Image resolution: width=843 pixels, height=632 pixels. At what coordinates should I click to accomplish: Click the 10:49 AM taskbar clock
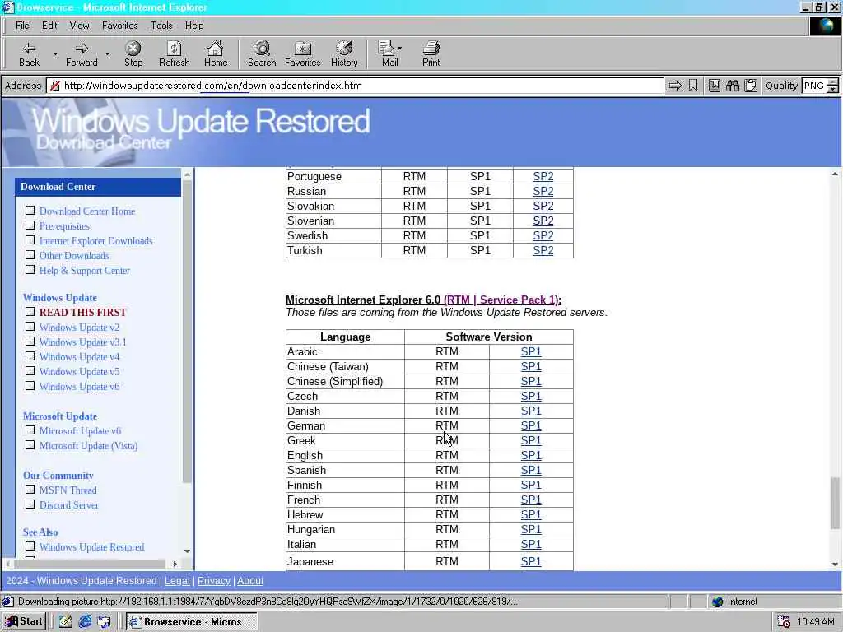815,622
